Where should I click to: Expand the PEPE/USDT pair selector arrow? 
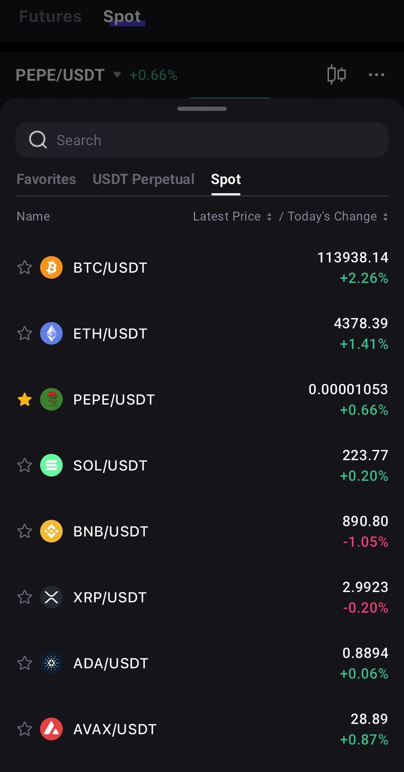pyautogui.click(x=117, y=75)
